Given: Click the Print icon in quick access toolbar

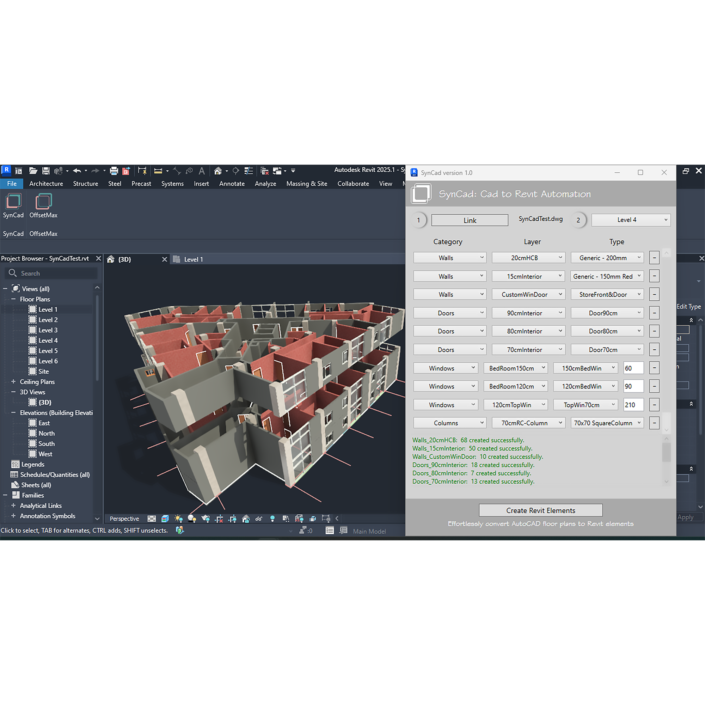Looking at the screenshot, I should tap(114, 171).
